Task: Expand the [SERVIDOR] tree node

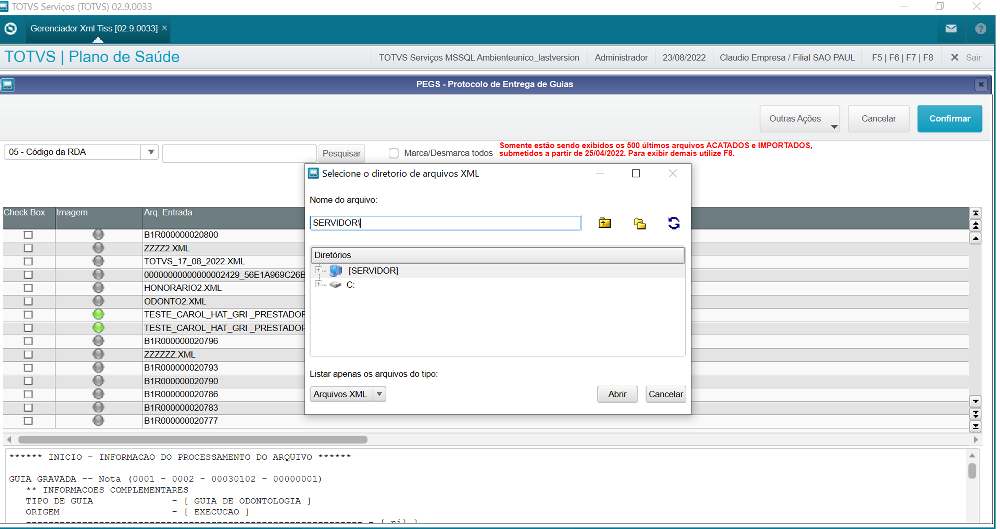Action: click(318, 270)
